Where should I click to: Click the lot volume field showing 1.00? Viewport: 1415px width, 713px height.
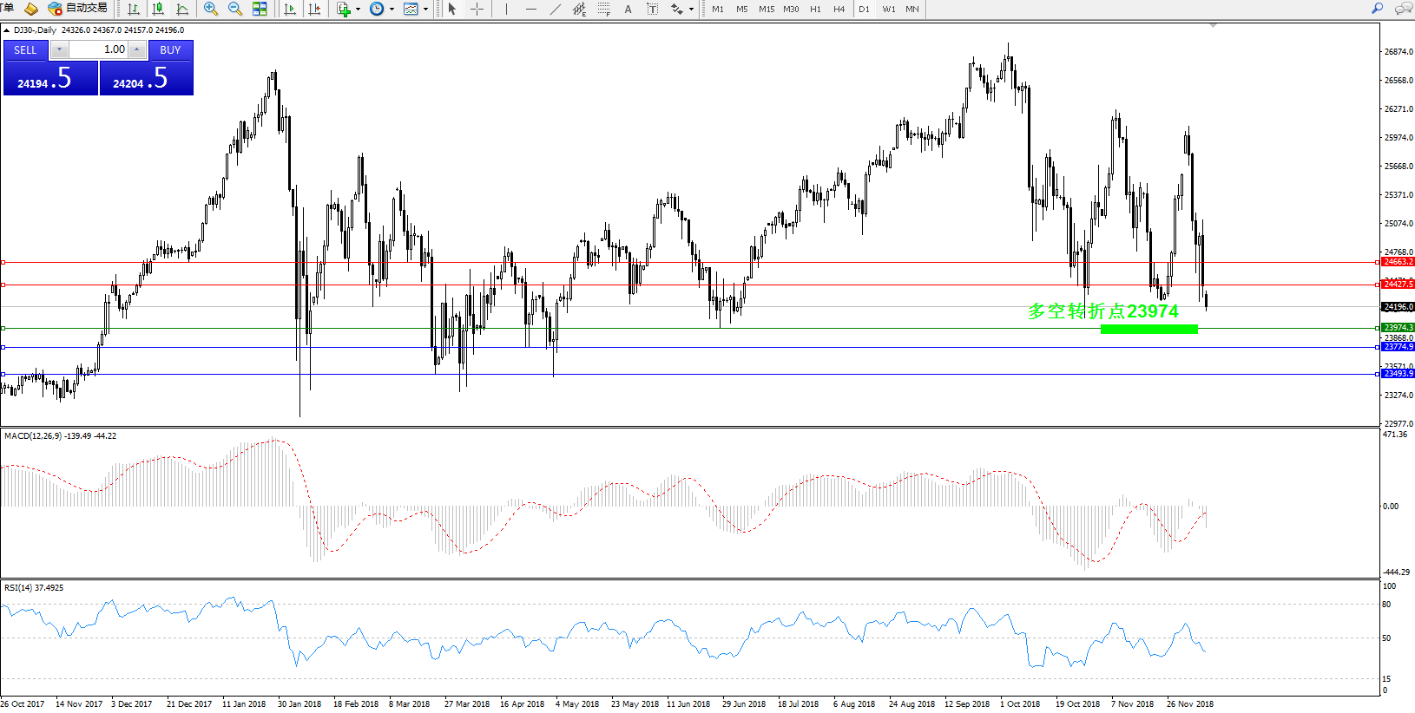98,50
